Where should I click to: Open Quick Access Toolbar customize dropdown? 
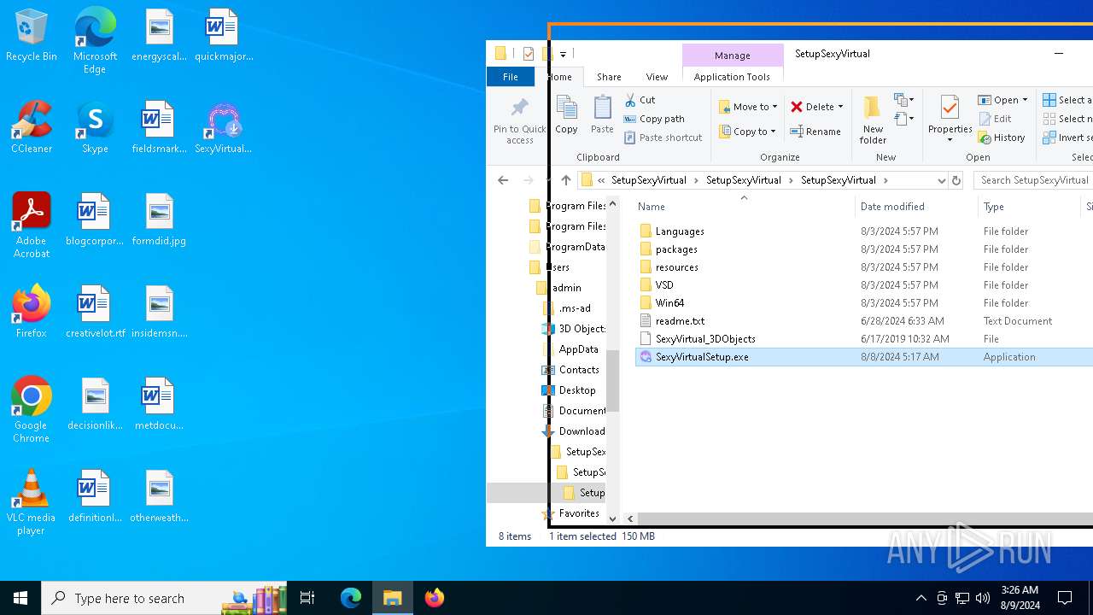tap(563, 54)
